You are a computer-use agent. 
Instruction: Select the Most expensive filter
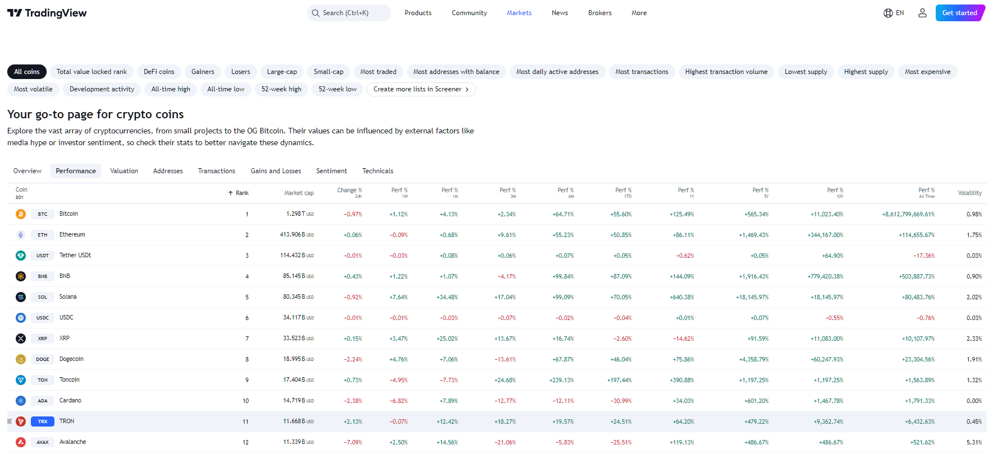point(928,72)
